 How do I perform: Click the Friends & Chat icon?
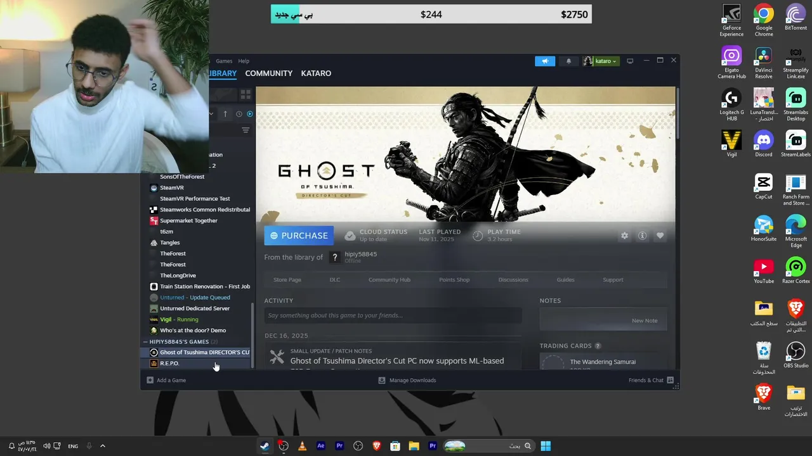pyautogui.click(x=670, y=380)
